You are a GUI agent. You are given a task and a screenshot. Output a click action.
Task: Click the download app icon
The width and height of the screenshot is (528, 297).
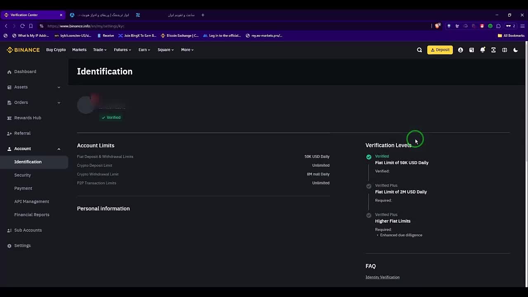(x=493, y=50)
